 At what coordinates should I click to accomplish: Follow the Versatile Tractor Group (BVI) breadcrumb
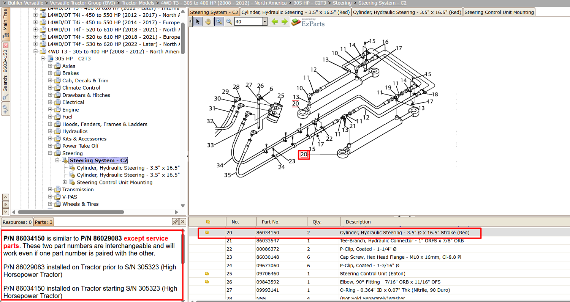coord(82,3)
